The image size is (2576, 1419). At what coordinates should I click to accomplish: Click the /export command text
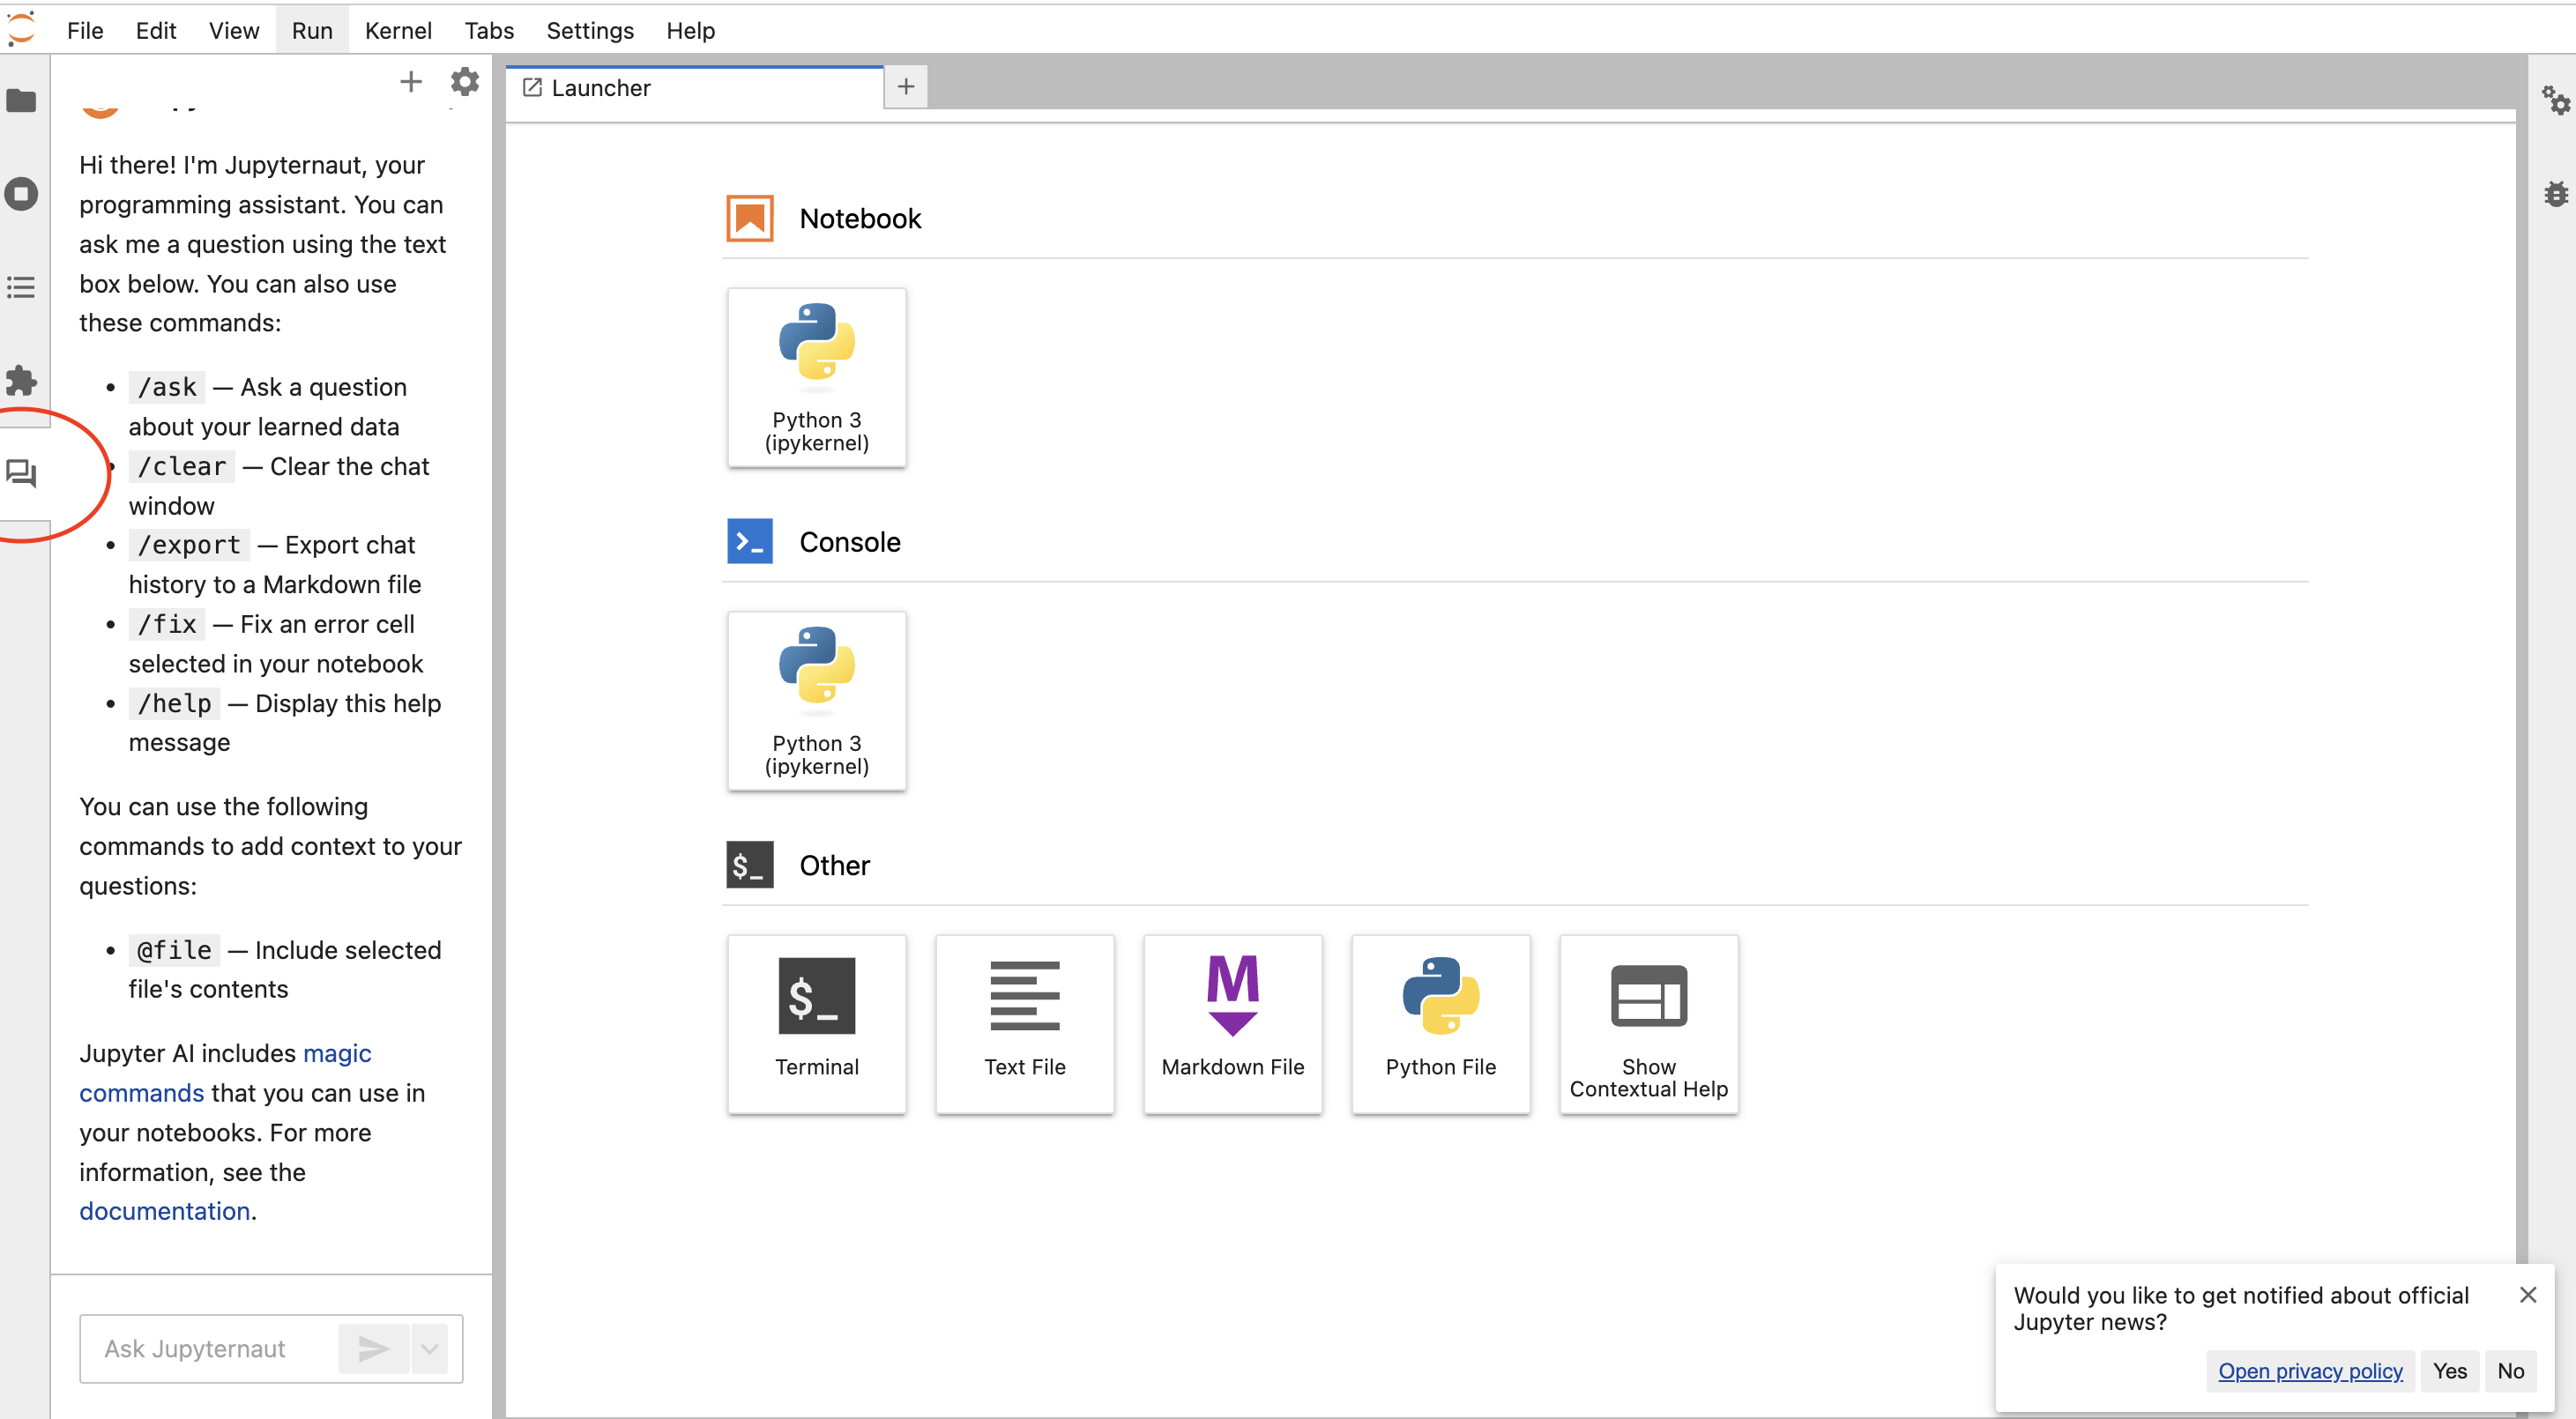[189, 545]
